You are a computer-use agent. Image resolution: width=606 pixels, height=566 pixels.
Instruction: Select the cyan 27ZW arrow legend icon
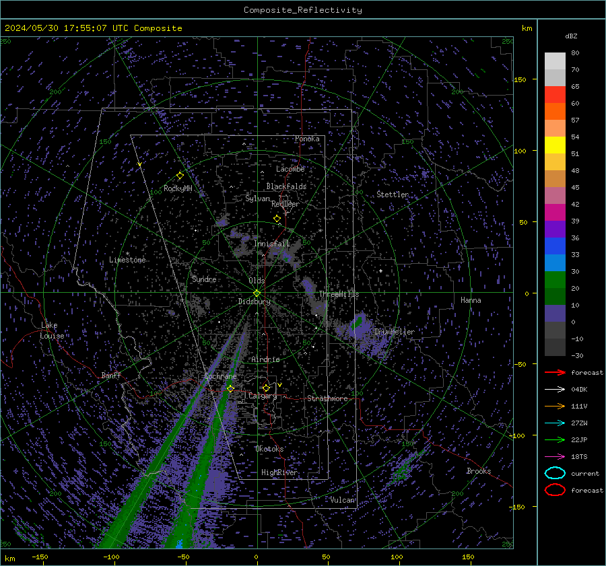coord(555,423)
